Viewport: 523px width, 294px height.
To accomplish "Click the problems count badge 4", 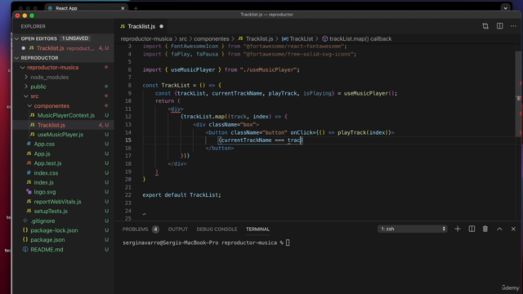I will click(x=155, y=229).
